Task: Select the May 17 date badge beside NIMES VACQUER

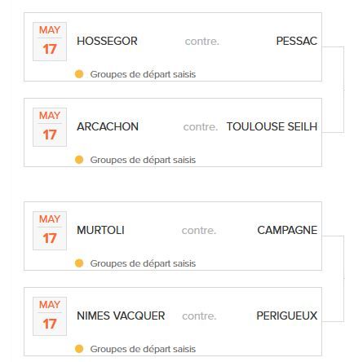Action: (x=50, y=316)
